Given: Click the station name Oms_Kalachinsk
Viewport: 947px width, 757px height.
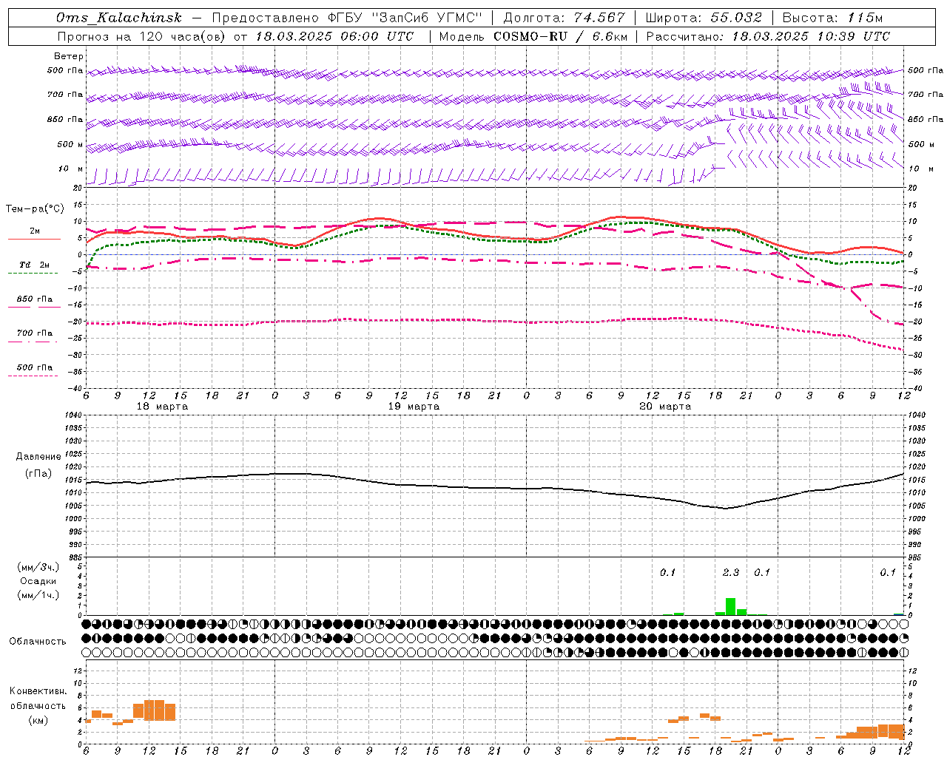Looking at the screenshot, I should [x=118, y=18].
